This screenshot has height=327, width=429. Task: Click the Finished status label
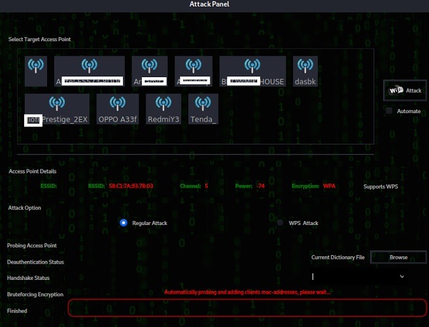point(17,311)
